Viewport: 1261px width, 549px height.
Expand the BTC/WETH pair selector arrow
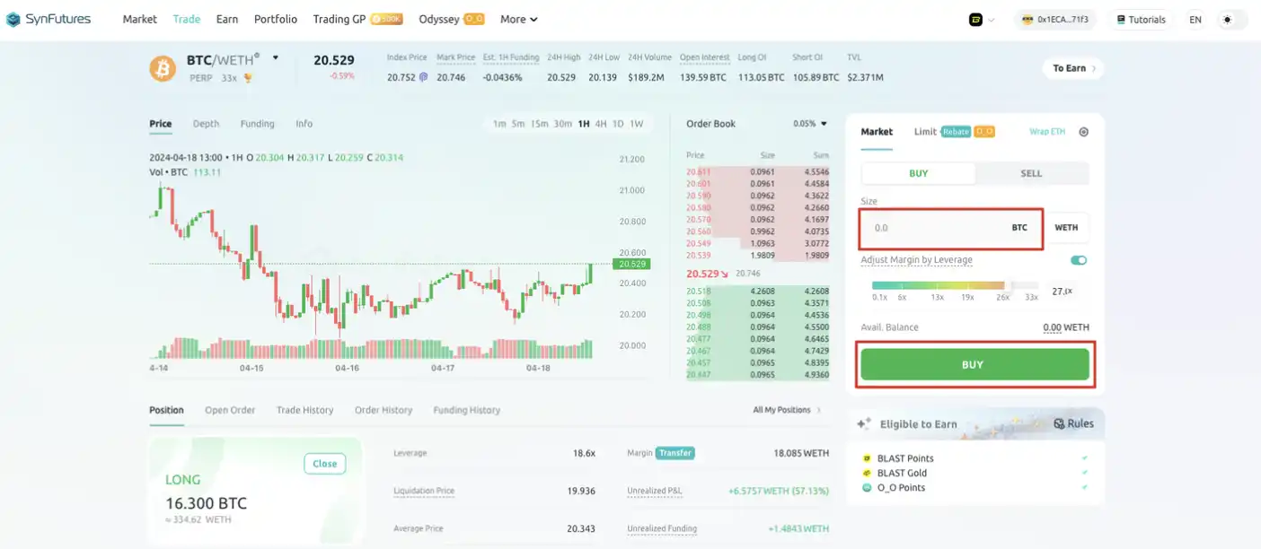(x=276, y=58)
